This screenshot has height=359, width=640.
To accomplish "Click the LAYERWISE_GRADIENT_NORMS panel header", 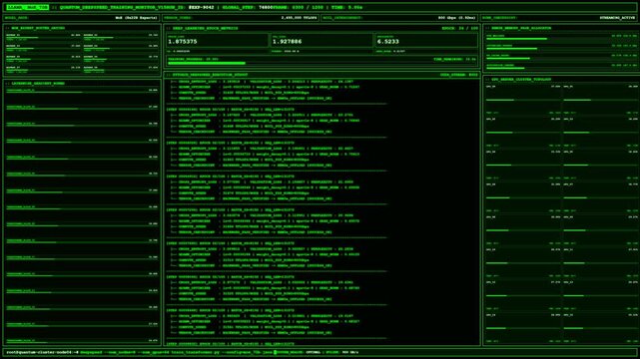I will click(35, 83).
